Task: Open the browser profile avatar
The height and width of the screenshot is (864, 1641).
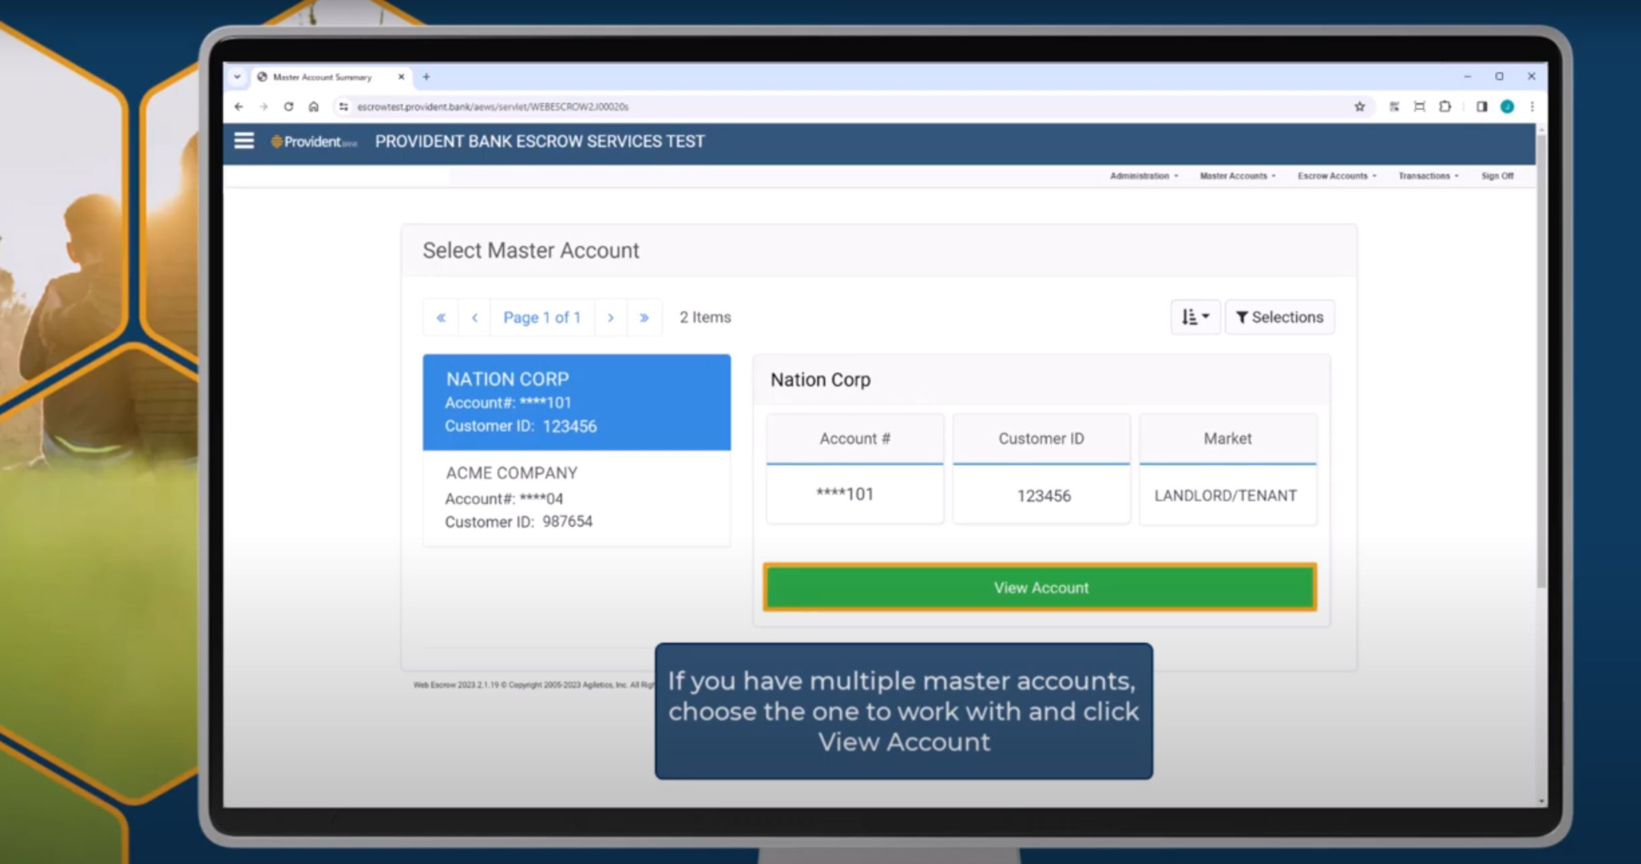Action: click(1507, 107)
